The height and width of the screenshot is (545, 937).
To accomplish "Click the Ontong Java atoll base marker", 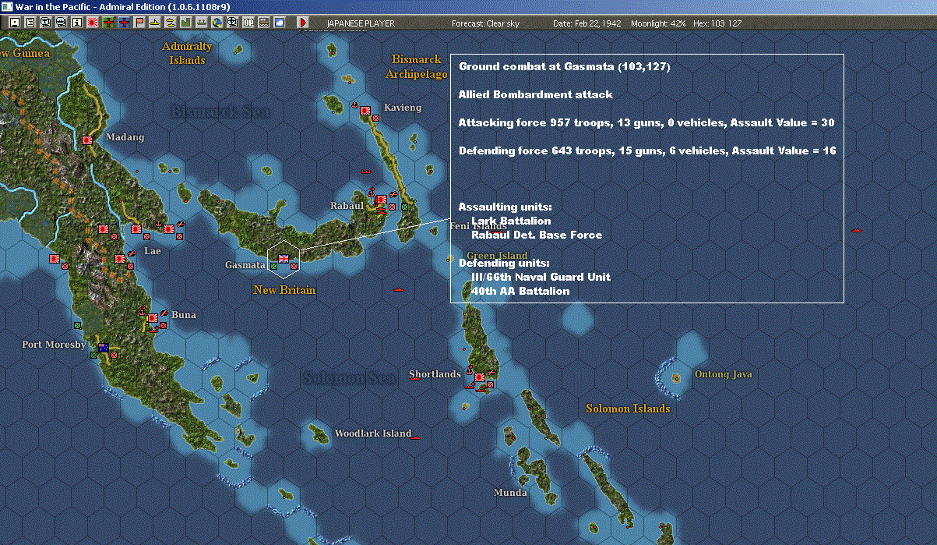I will [676, 377].
